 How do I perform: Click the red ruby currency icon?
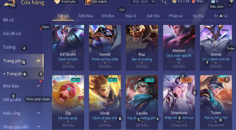(x=194, y=2)
